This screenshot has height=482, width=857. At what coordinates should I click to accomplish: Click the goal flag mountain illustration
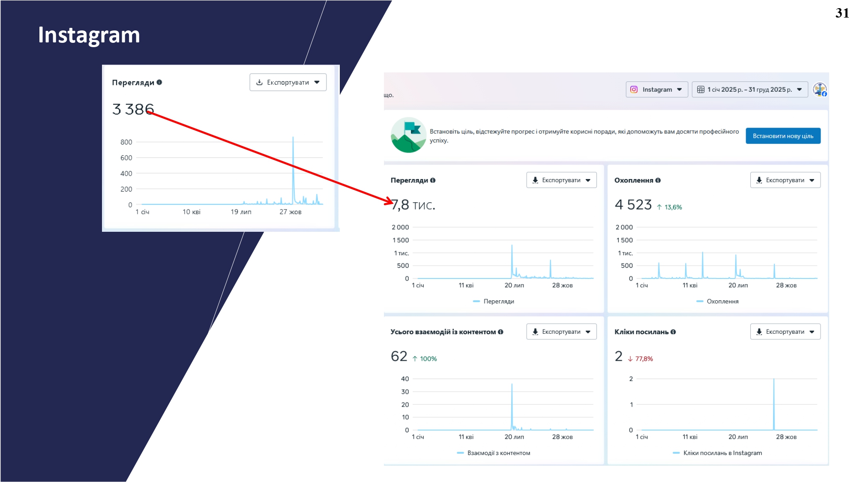pos(408,135)
